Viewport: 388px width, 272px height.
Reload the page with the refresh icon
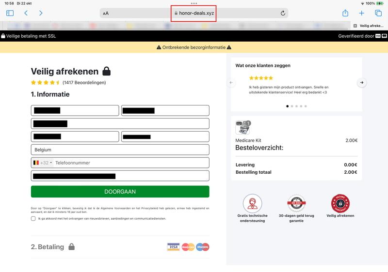(x=283, y=13)
